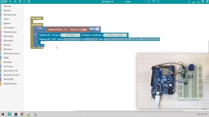Open the serial monitor icon in toolbar
Screen dimensions: 209x117
[154, 1]
